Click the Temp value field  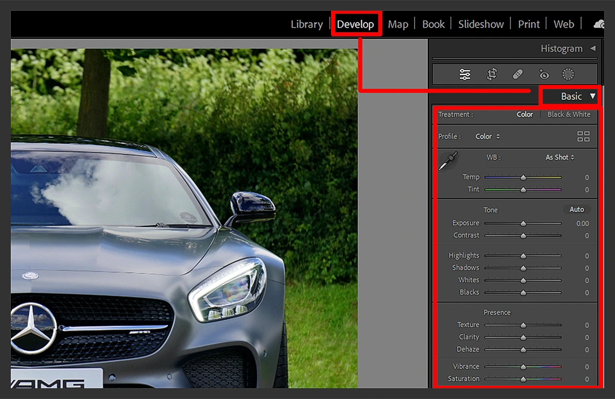[x=587, y=178]
